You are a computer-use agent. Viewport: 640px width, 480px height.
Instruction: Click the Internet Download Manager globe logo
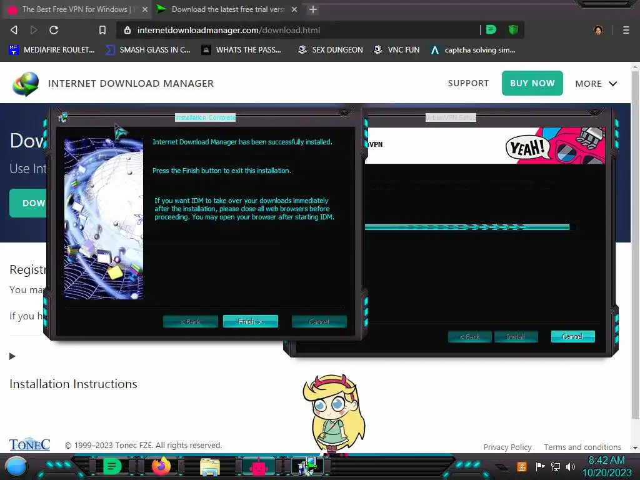25,84
